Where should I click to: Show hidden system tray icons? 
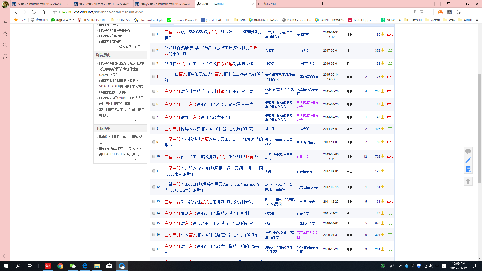pos(401,266)
